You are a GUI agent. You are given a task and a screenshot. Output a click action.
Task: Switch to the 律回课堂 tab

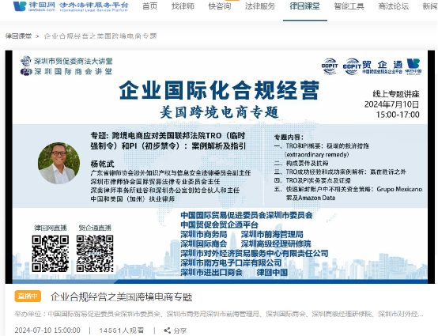(304, 6)
